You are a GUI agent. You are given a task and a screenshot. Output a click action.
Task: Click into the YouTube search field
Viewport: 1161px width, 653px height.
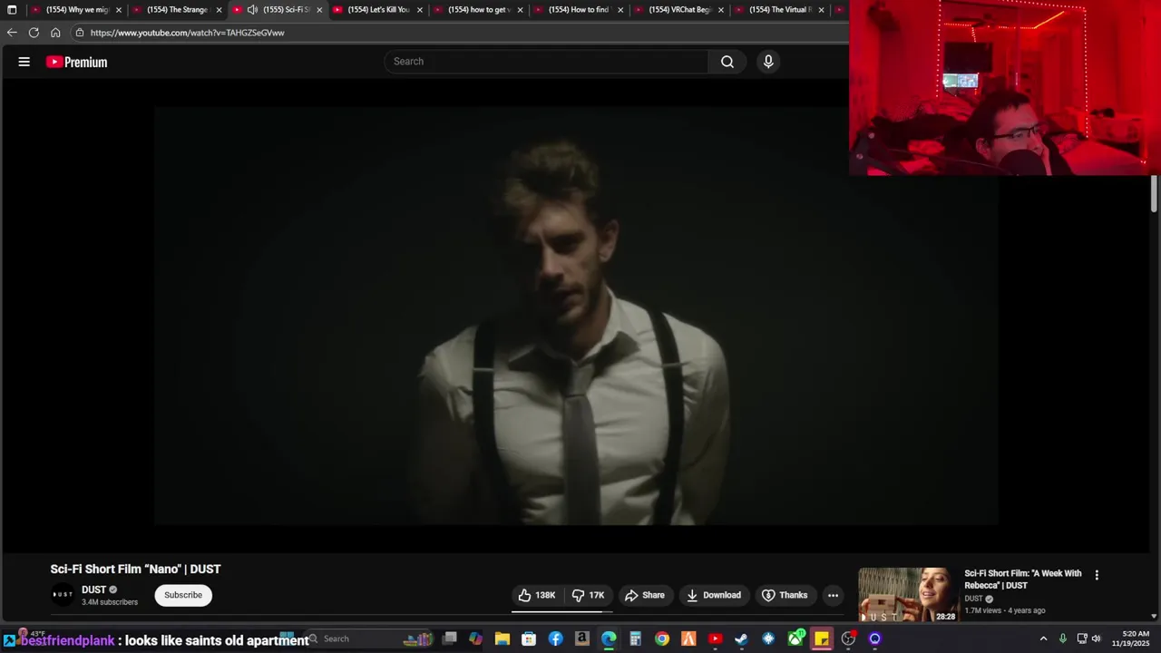(546, 62)
